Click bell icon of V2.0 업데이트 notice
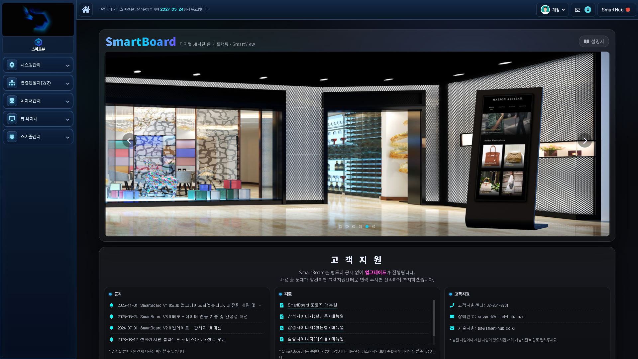This screenshot has height=359, width=638. [x=112, y=328]
